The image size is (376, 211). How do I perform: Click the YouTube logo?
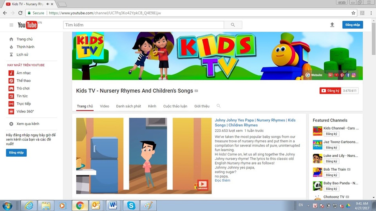[27, 25]
